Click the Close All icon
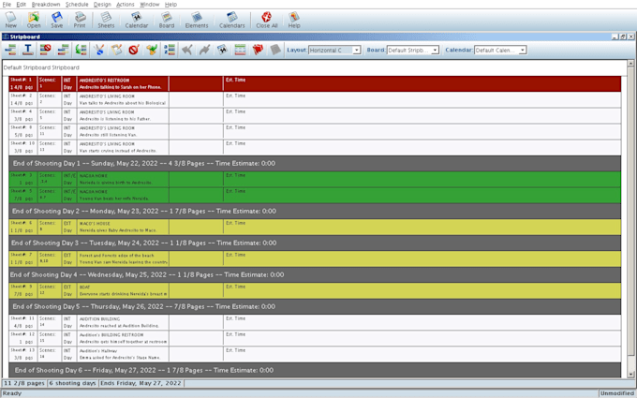 [267, 20]
